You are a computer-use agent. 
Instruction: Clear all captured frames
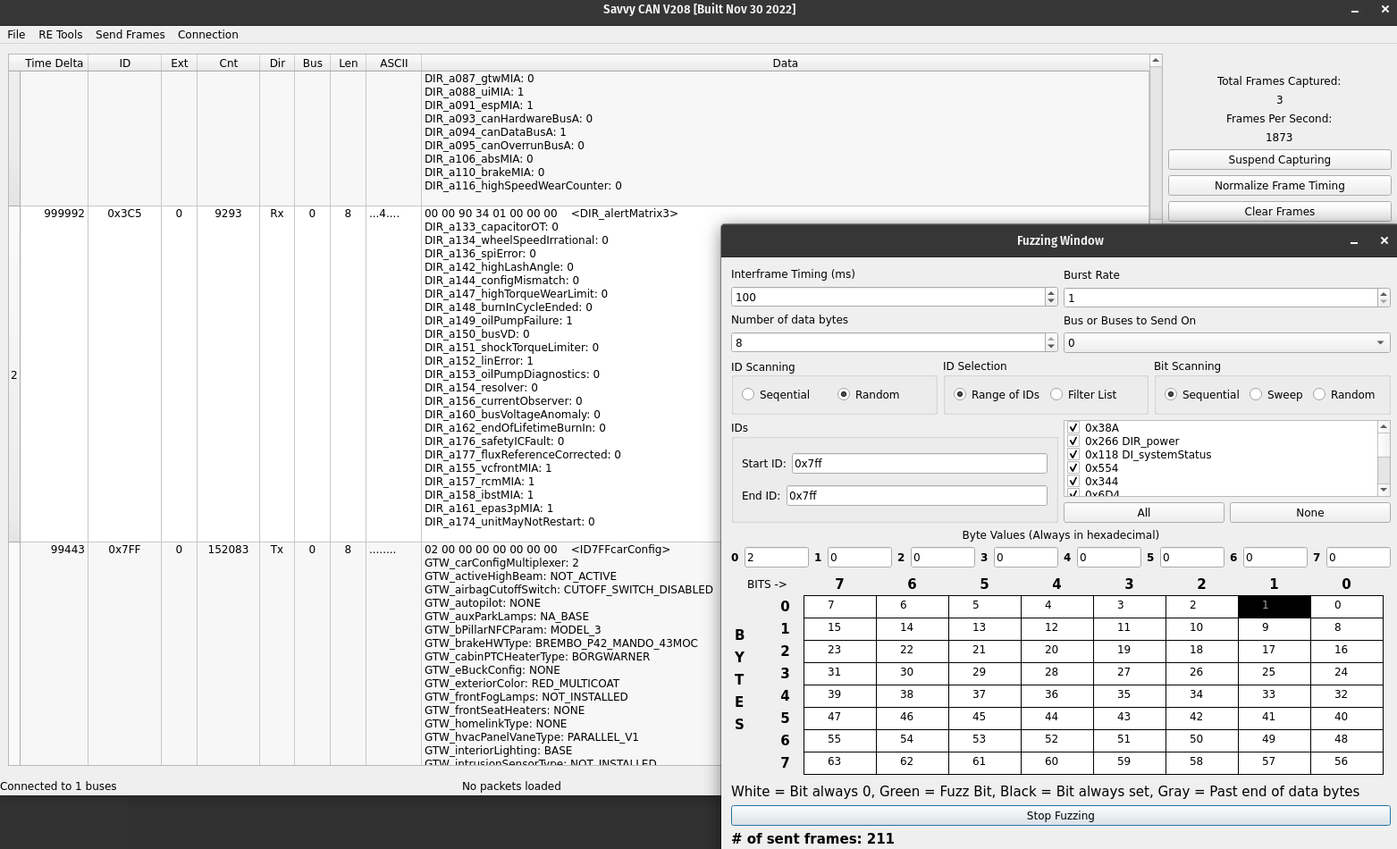coord(1279,212)
